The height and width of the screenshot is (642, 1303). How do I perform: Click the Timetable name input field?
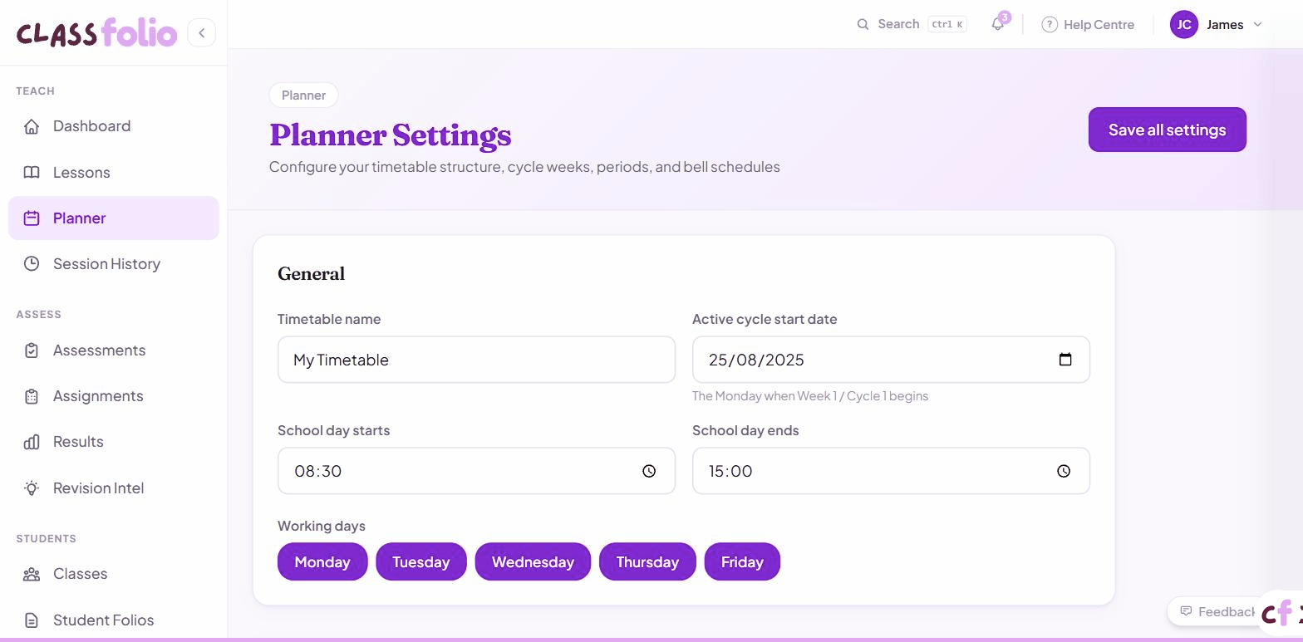point(476,360)
